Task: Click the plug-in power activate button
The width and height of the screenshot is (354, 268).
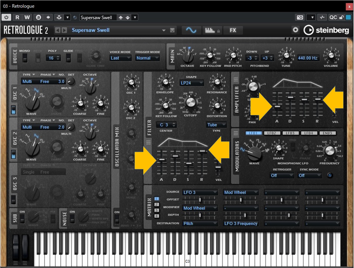Action: pyautogui.click(x=6, y=17)
